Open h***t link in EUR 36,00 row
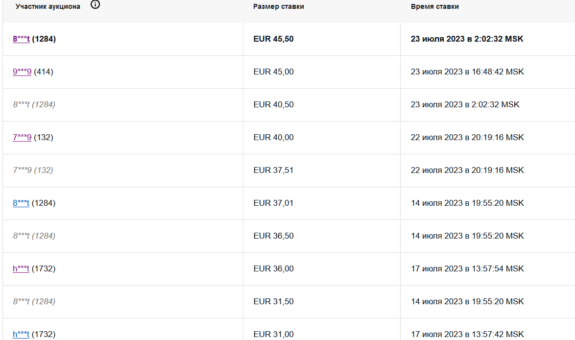 pyautogui.click(x=21, y=268)
